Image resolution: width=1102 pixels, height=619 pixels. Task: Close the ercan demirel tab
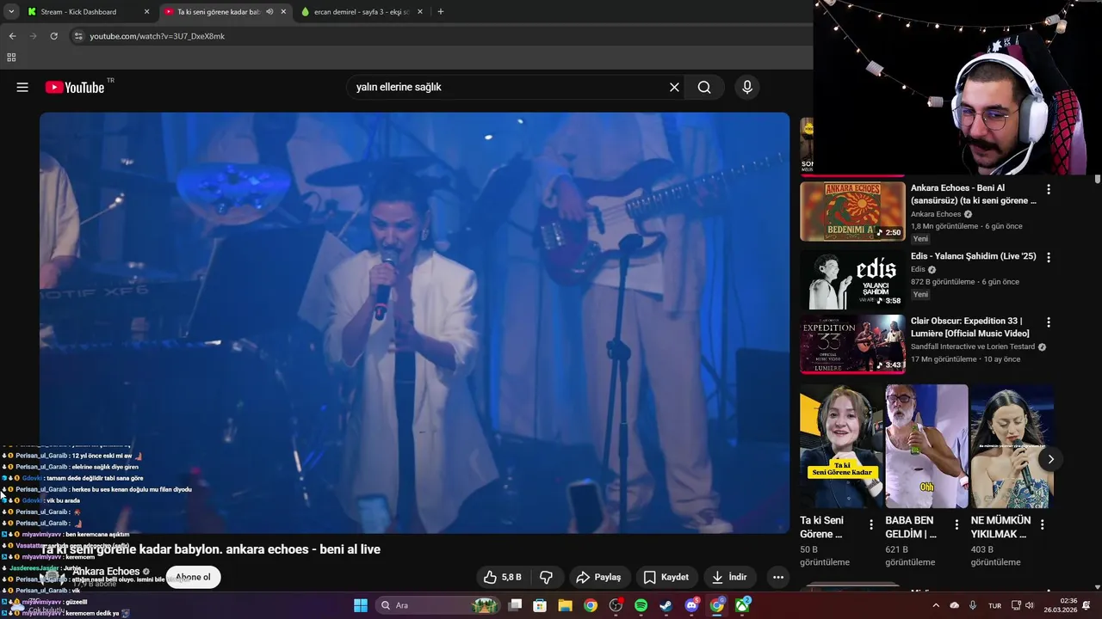419,12
